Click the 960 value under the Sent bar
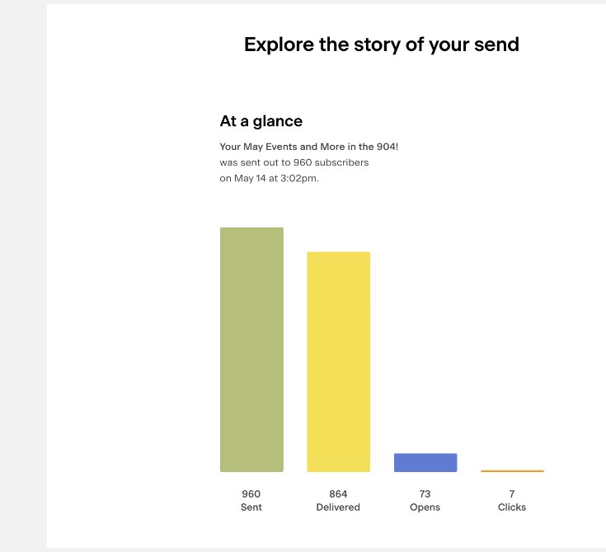This screenshot has height=552, width=606. click(251, 494)
